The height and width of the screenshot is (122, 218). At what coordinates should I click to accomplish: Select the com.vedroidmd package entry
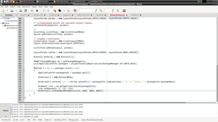[x=11, y=21]
